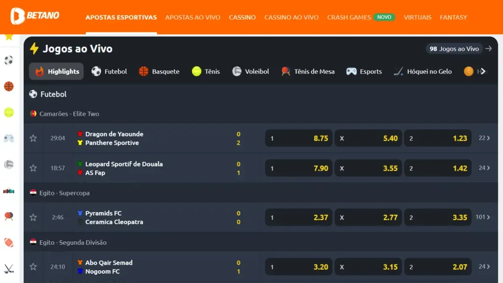
Task: Select draw odds 2.77 for Pyramids FC
Action: click(x=368, y=217)
